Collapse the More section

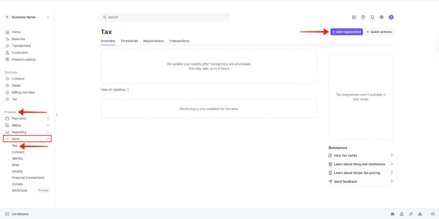pos(27,139)
